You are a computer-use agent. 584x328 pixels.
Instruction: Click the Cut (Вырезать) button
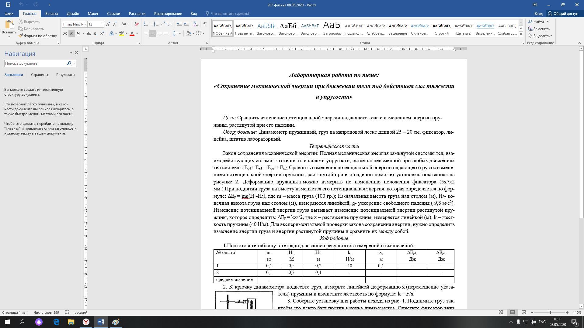click(29, 22)
